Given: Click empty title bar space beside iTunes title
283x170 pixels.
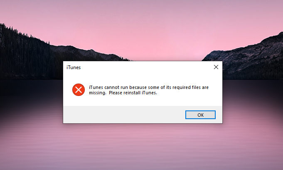Looking at the screenshot, I should [144, 67].
